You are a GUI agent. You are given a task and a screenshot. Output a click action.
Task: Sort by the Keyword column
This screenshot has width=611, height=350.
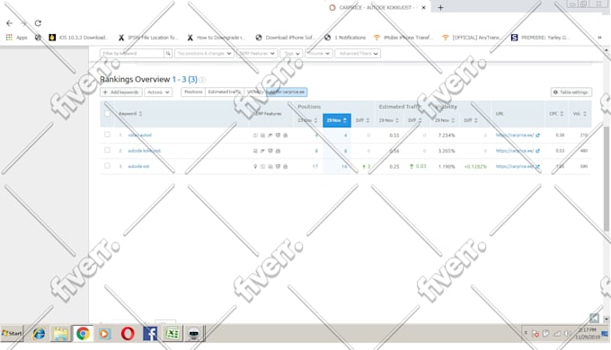130,114
